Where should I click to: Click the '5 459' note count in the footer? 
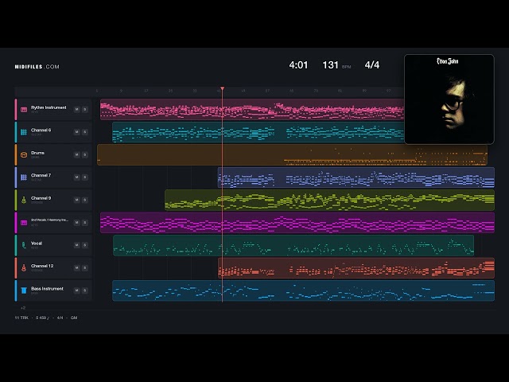pyautogui.click(x=42, y=318)
